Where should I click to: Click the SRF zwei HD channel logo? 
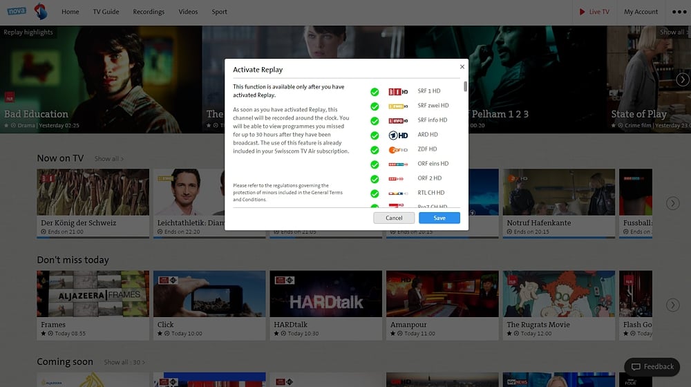coord(398,106)
